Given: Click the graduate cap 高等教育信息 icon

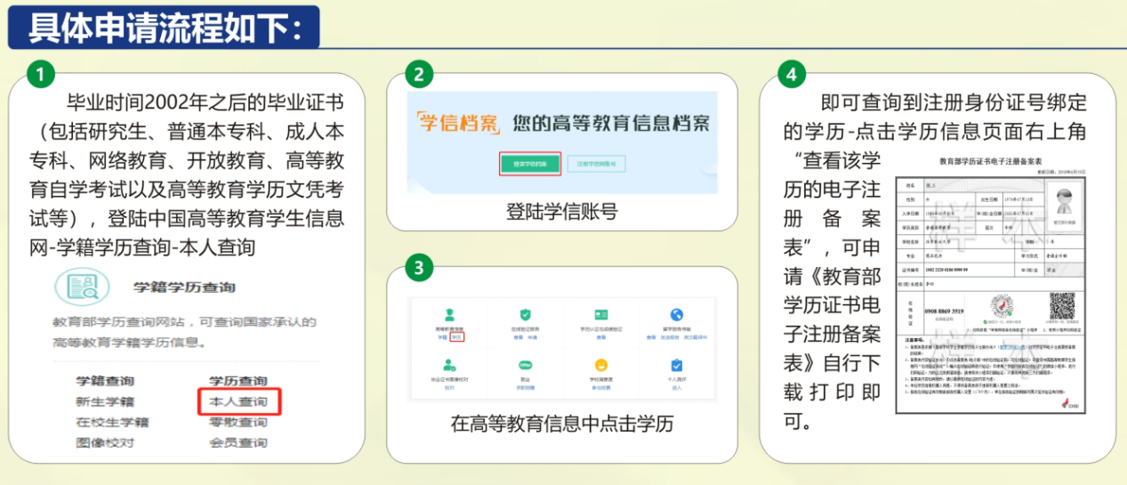Looking at the screenshot, I should click(450, 314).
